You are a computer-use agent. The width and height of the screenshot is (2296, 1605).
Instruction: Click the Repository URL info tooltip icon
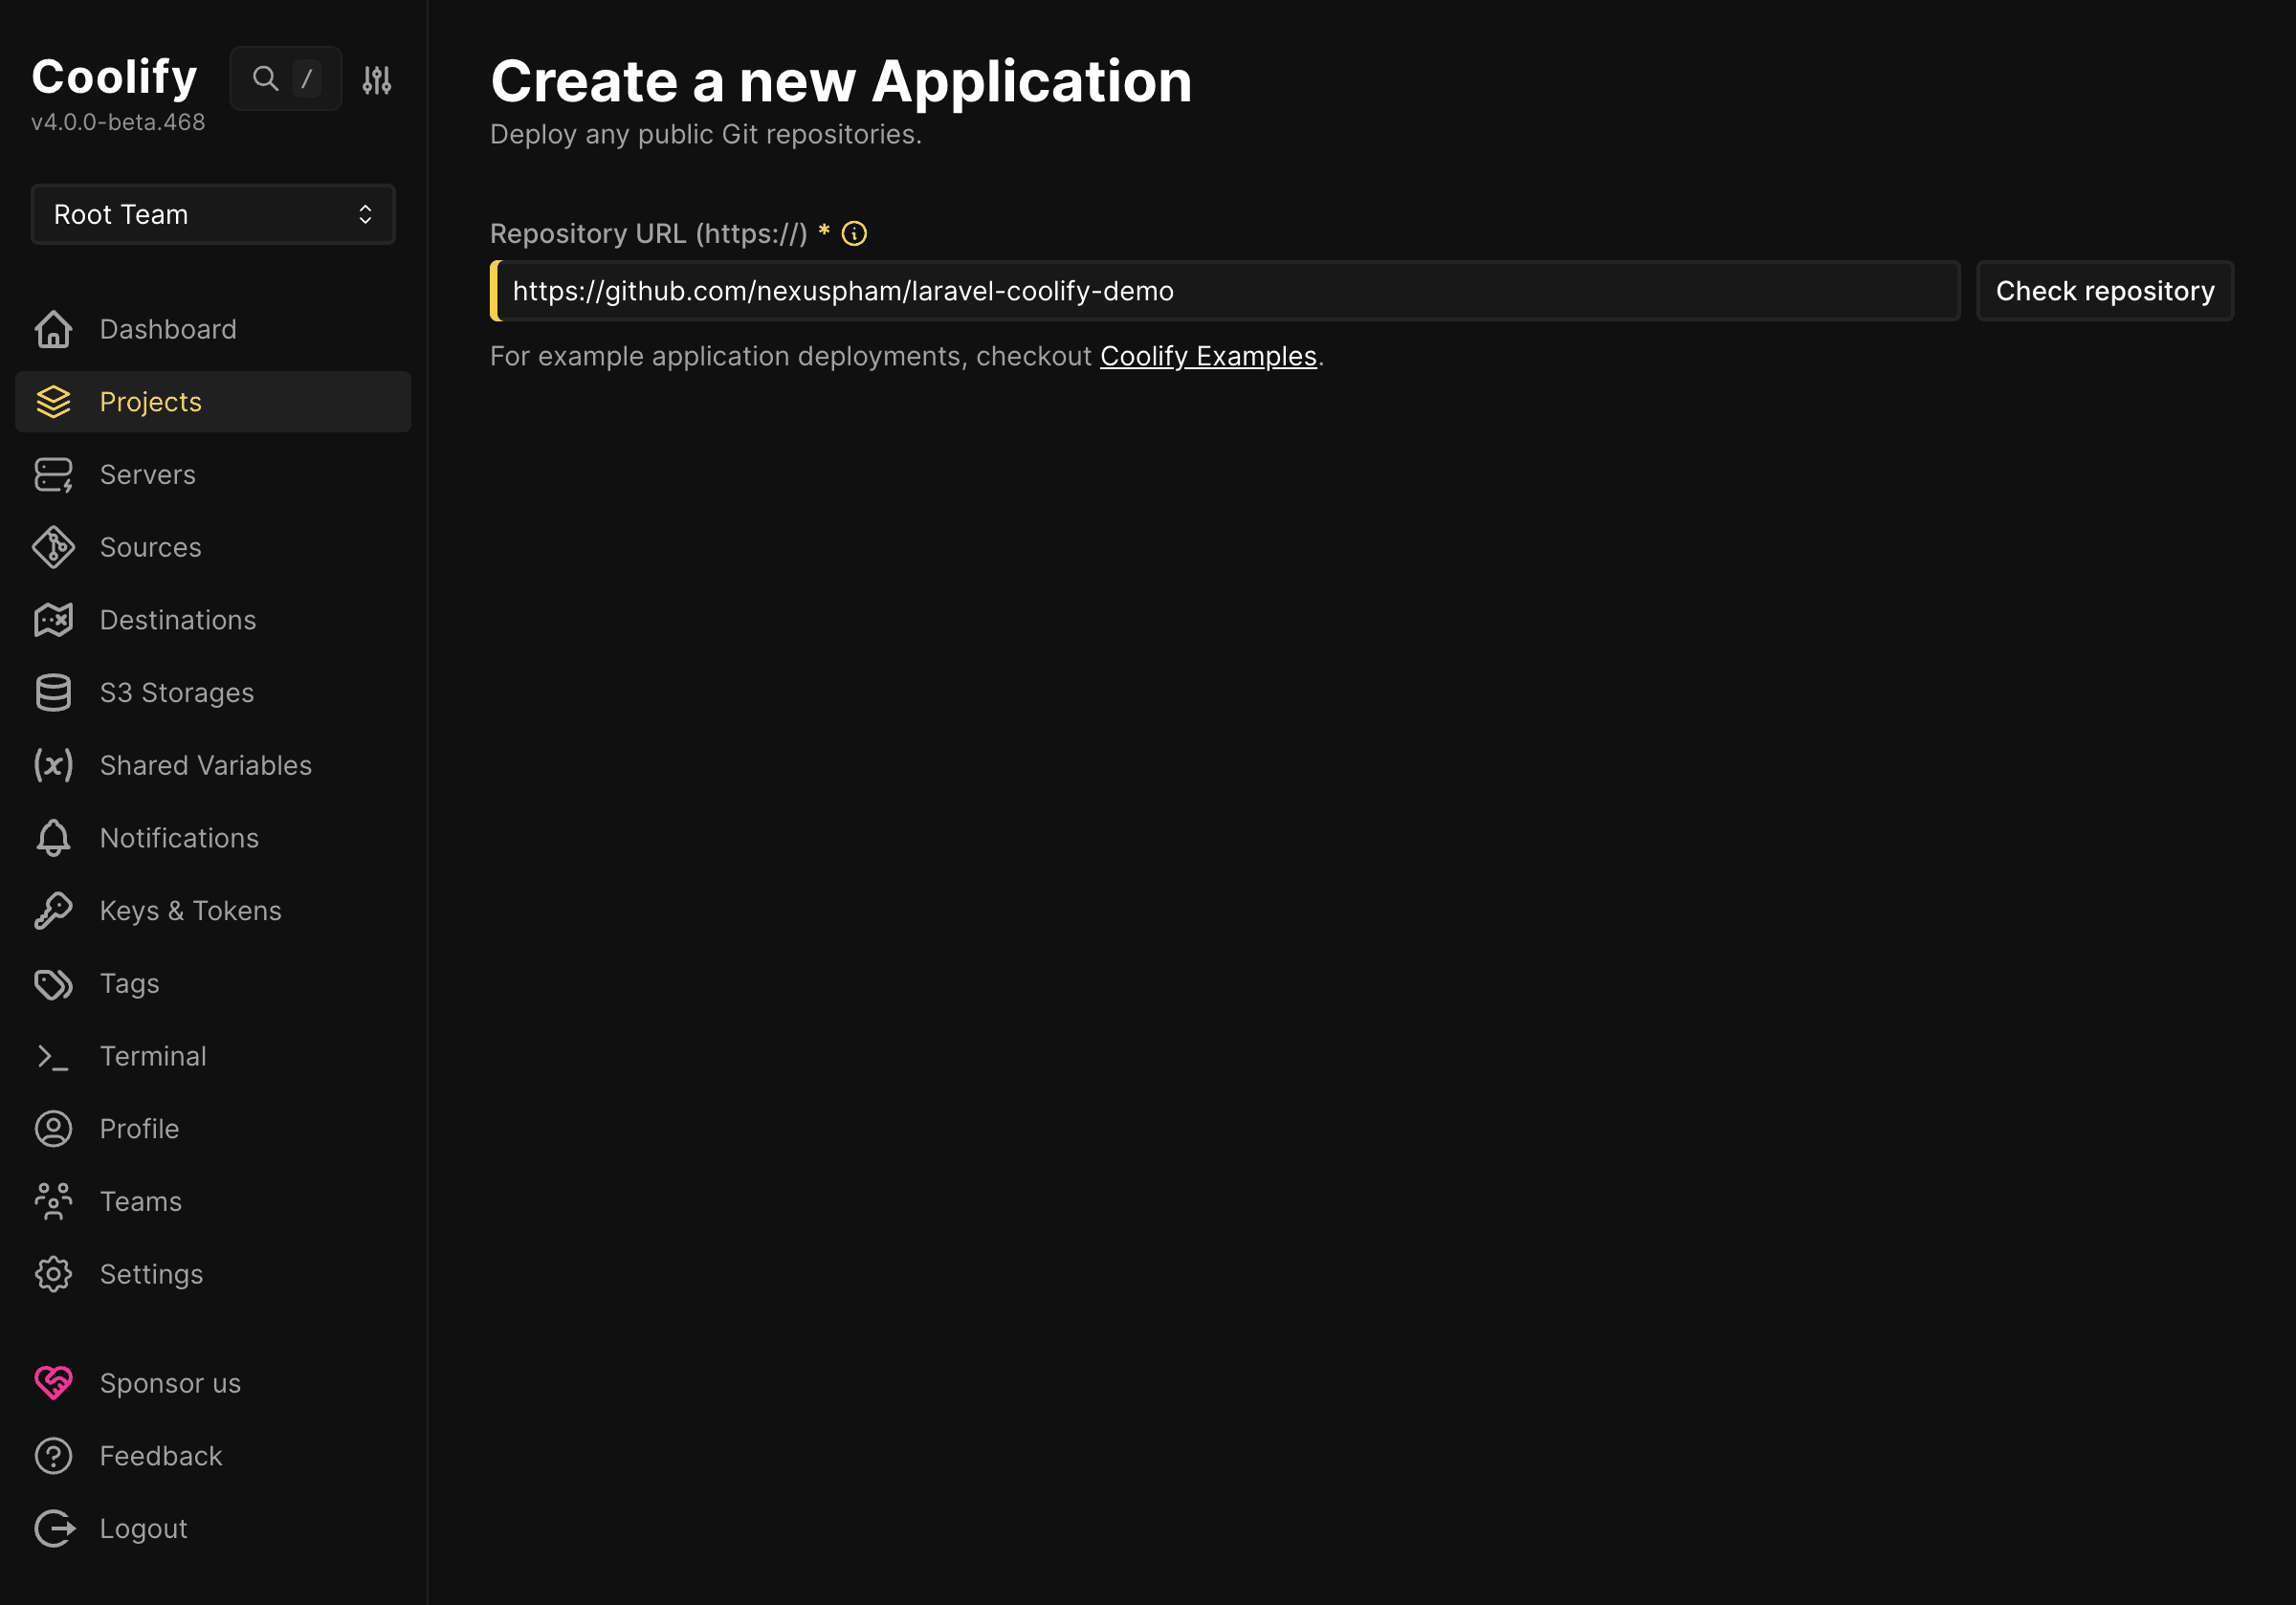pyautogui.click(x=854, y=233)
